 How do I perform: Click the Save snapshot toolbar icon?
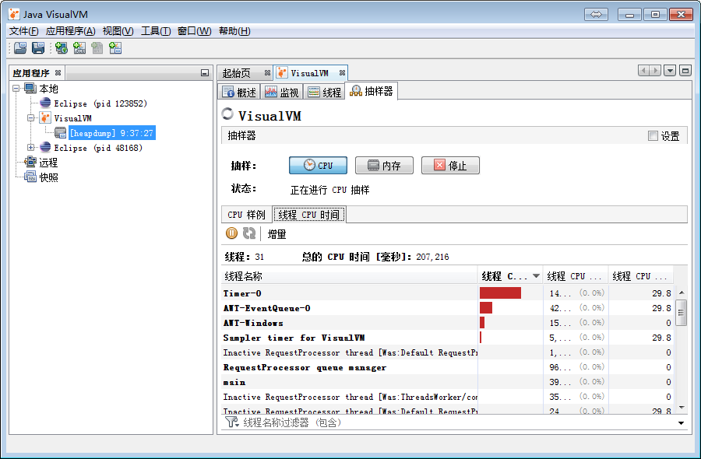tap(38, 47)
